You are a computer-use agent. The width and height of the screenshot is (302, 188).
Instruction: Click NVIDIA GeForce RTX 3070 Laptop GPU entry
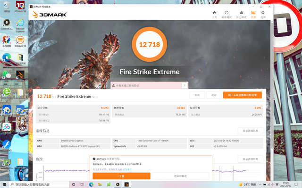(x=81, y=146)
